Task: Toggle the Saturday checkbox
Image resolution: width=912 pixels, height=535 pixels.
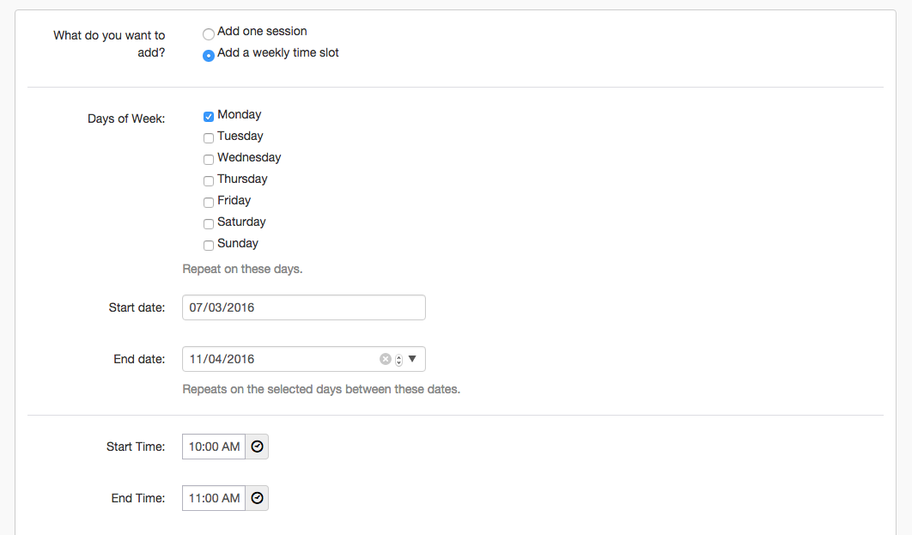Action: tap(209, 224)
